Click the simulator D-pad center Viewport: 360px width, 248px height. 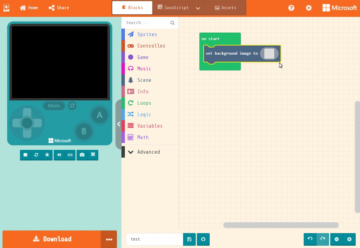coord(27,123)
